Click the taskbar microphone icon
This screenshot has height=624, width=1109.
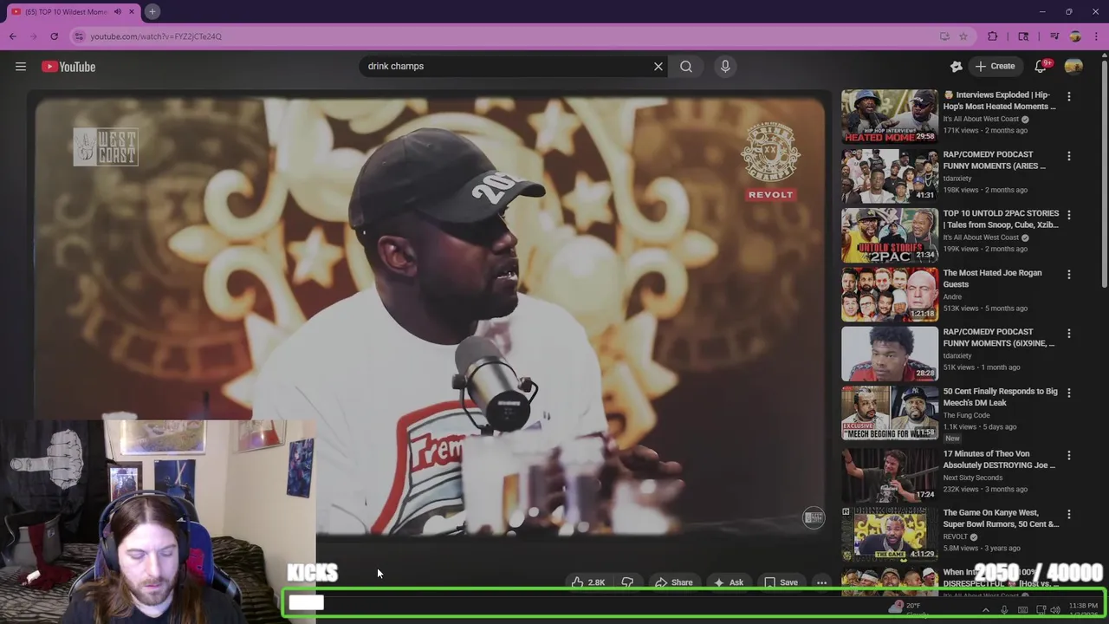[x=1004, y=610]
